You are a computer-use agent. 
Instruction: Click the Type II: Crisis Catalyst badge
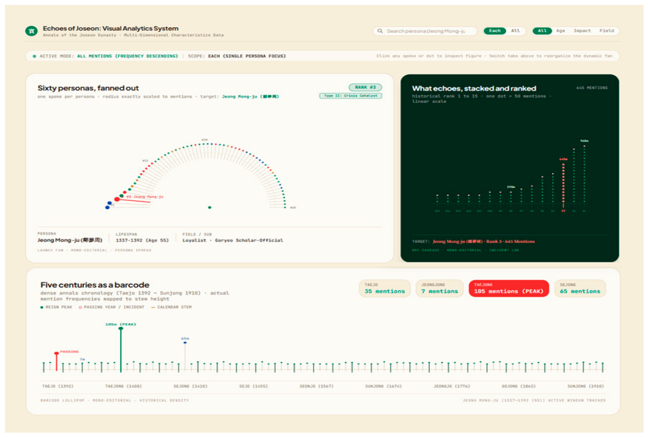point(350,96)
